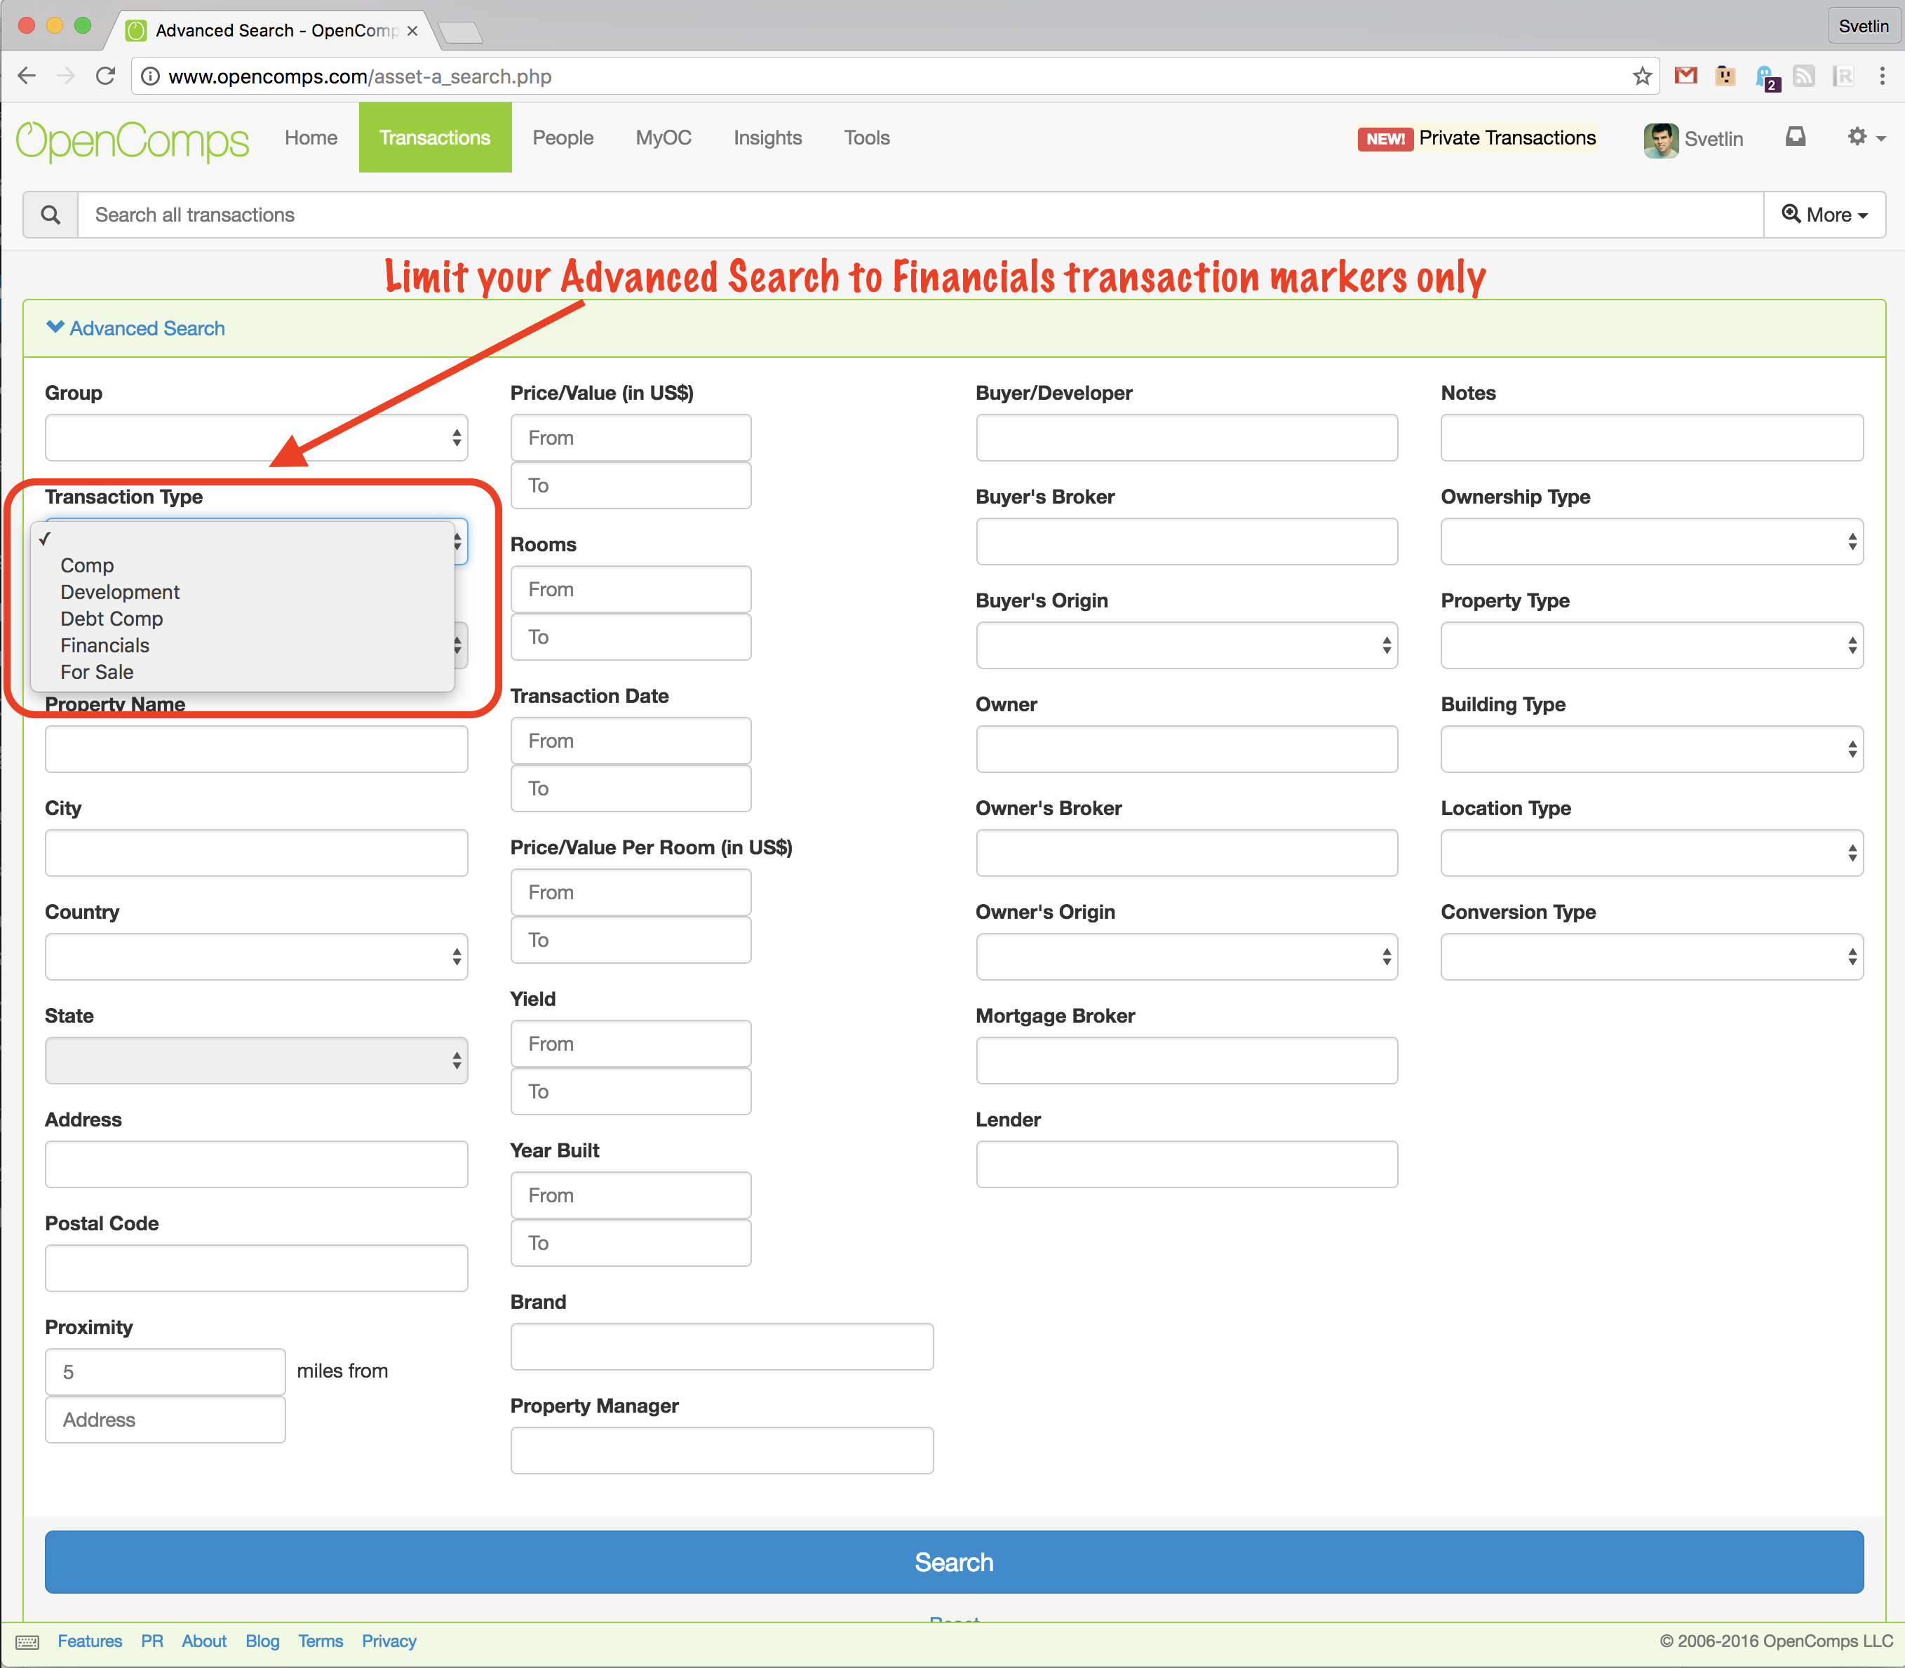Click the Lender input field

(1187, 1164)
